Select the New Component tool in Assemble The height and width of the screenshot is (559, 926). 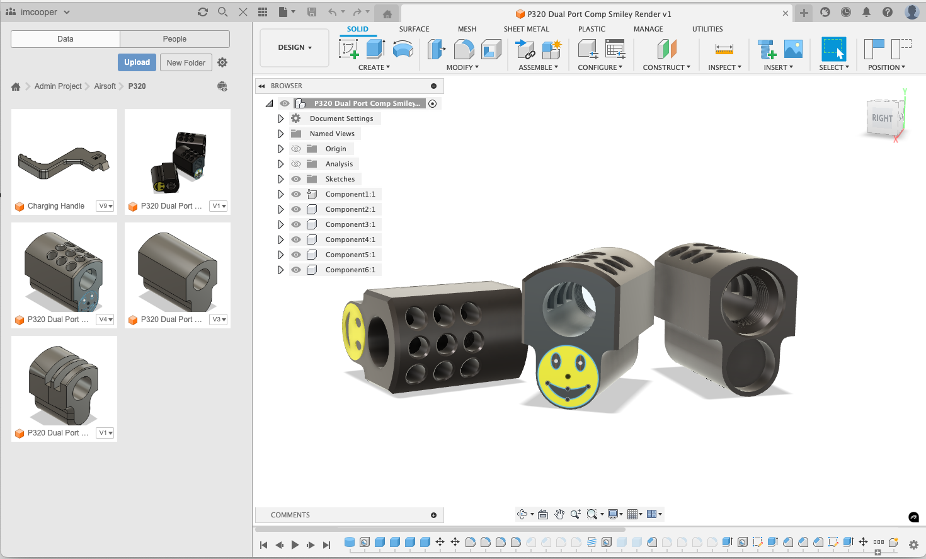[551, 49]
